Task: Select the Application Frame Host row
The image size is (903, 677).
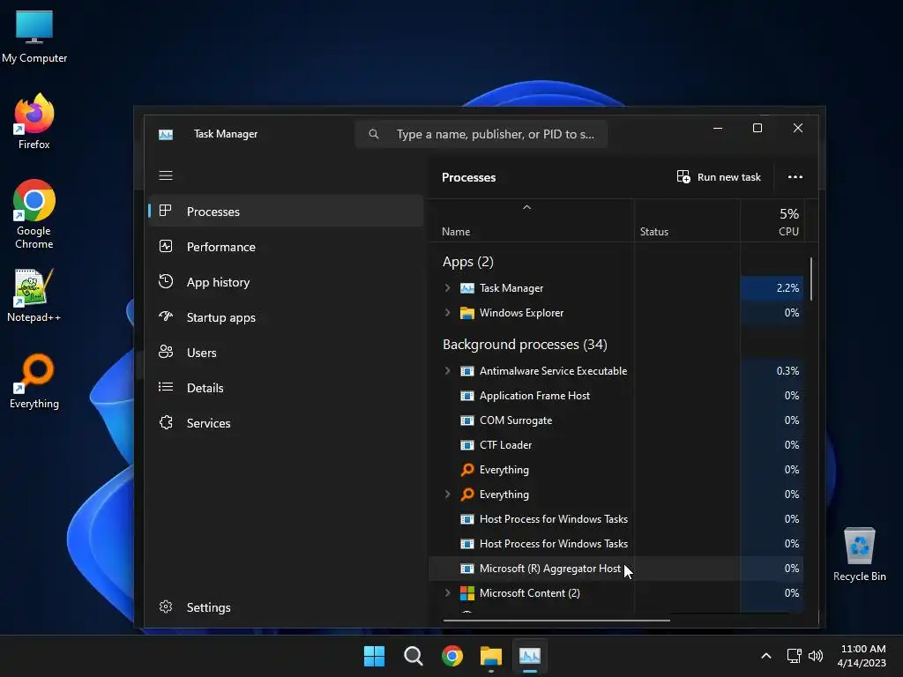Action: (x=616, y=396)
